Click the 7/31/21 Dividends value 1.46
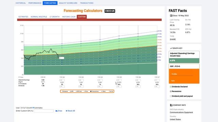This screenshot has width=218, height=122. (x=43, y=86)
